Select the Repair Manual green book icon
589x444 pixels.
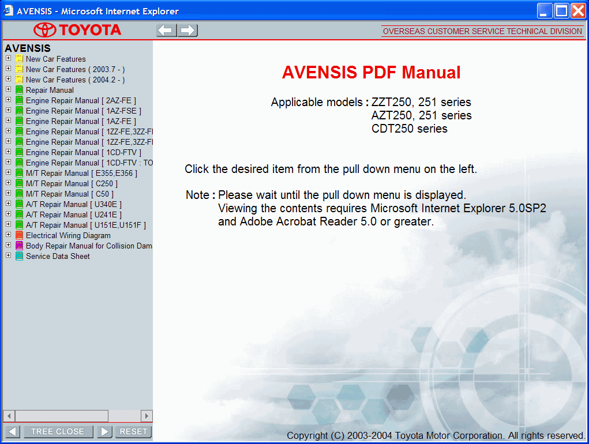coord(19,90)
